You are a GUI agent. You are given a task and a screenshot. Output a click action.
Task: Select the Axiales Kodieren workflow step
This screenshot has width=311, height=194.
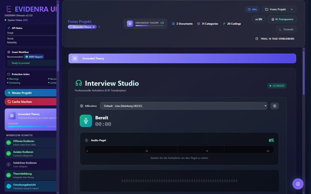pyautogui.click(x=31, y=153)
